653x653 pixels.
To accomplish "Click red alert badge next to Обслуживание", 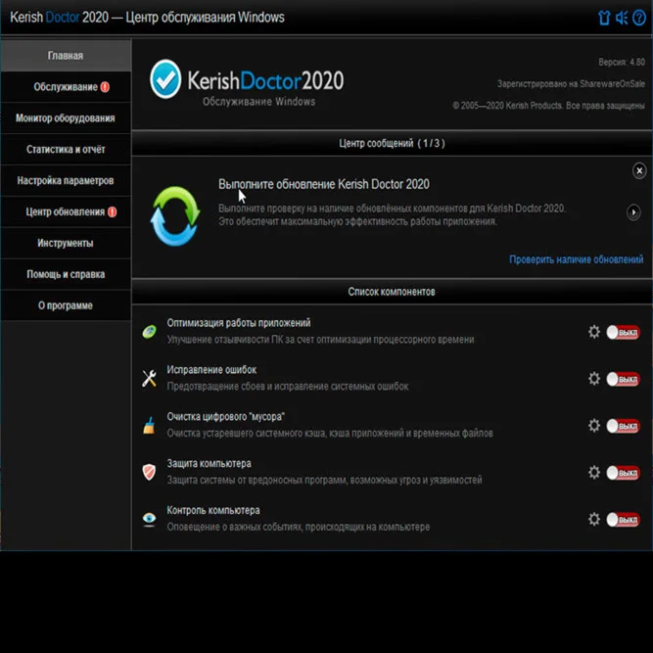I will point(105,87).
